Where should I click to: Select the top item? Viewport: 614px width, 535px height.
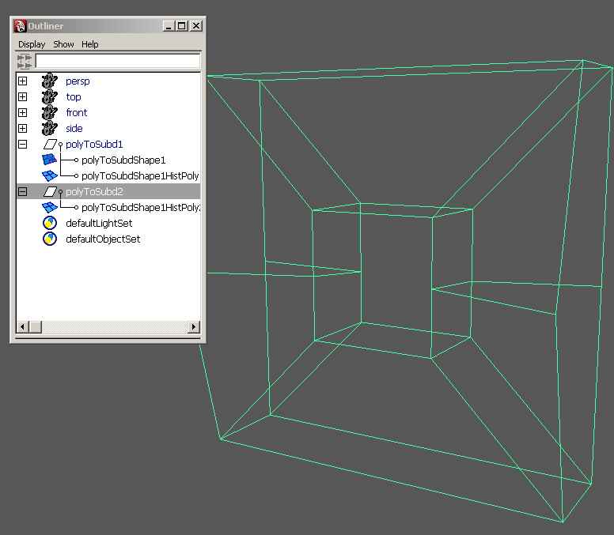click(x=74, y=96)
